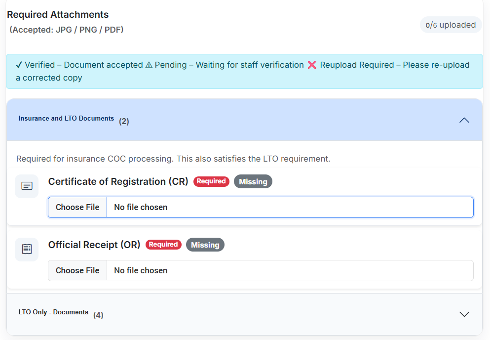Open the LTO Only - Documents header title
Screen dimensions: 490x340
[x=53, y=312]
